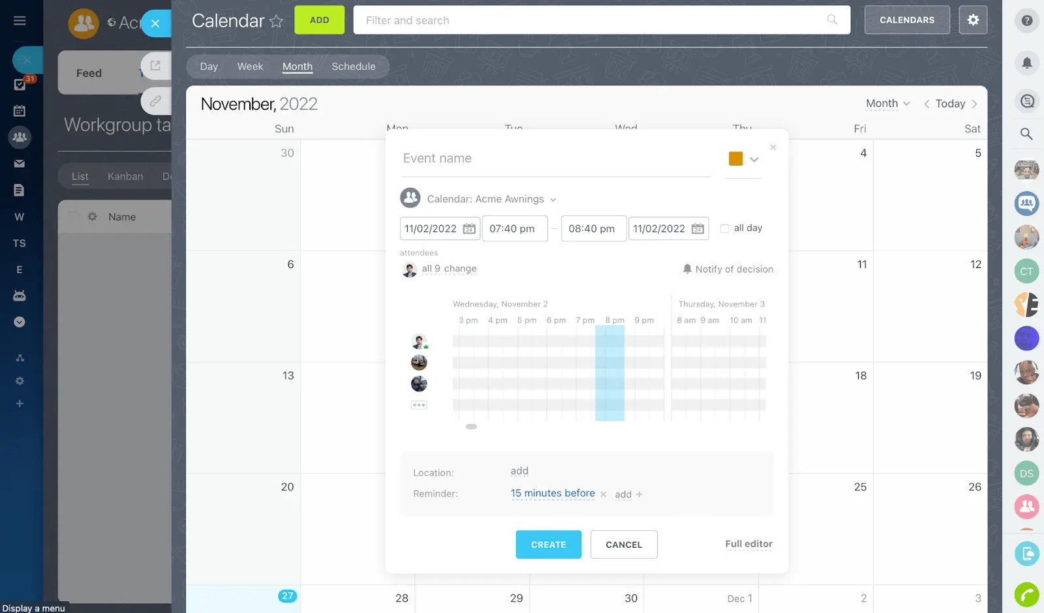
Task: Switch to the Week tab
Action: pos(250,67)
